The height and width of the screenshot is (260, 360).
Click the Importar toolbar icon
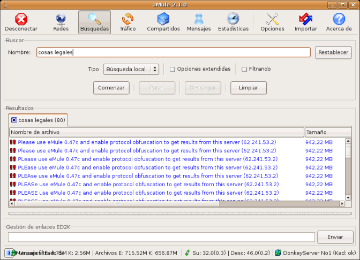306,22
